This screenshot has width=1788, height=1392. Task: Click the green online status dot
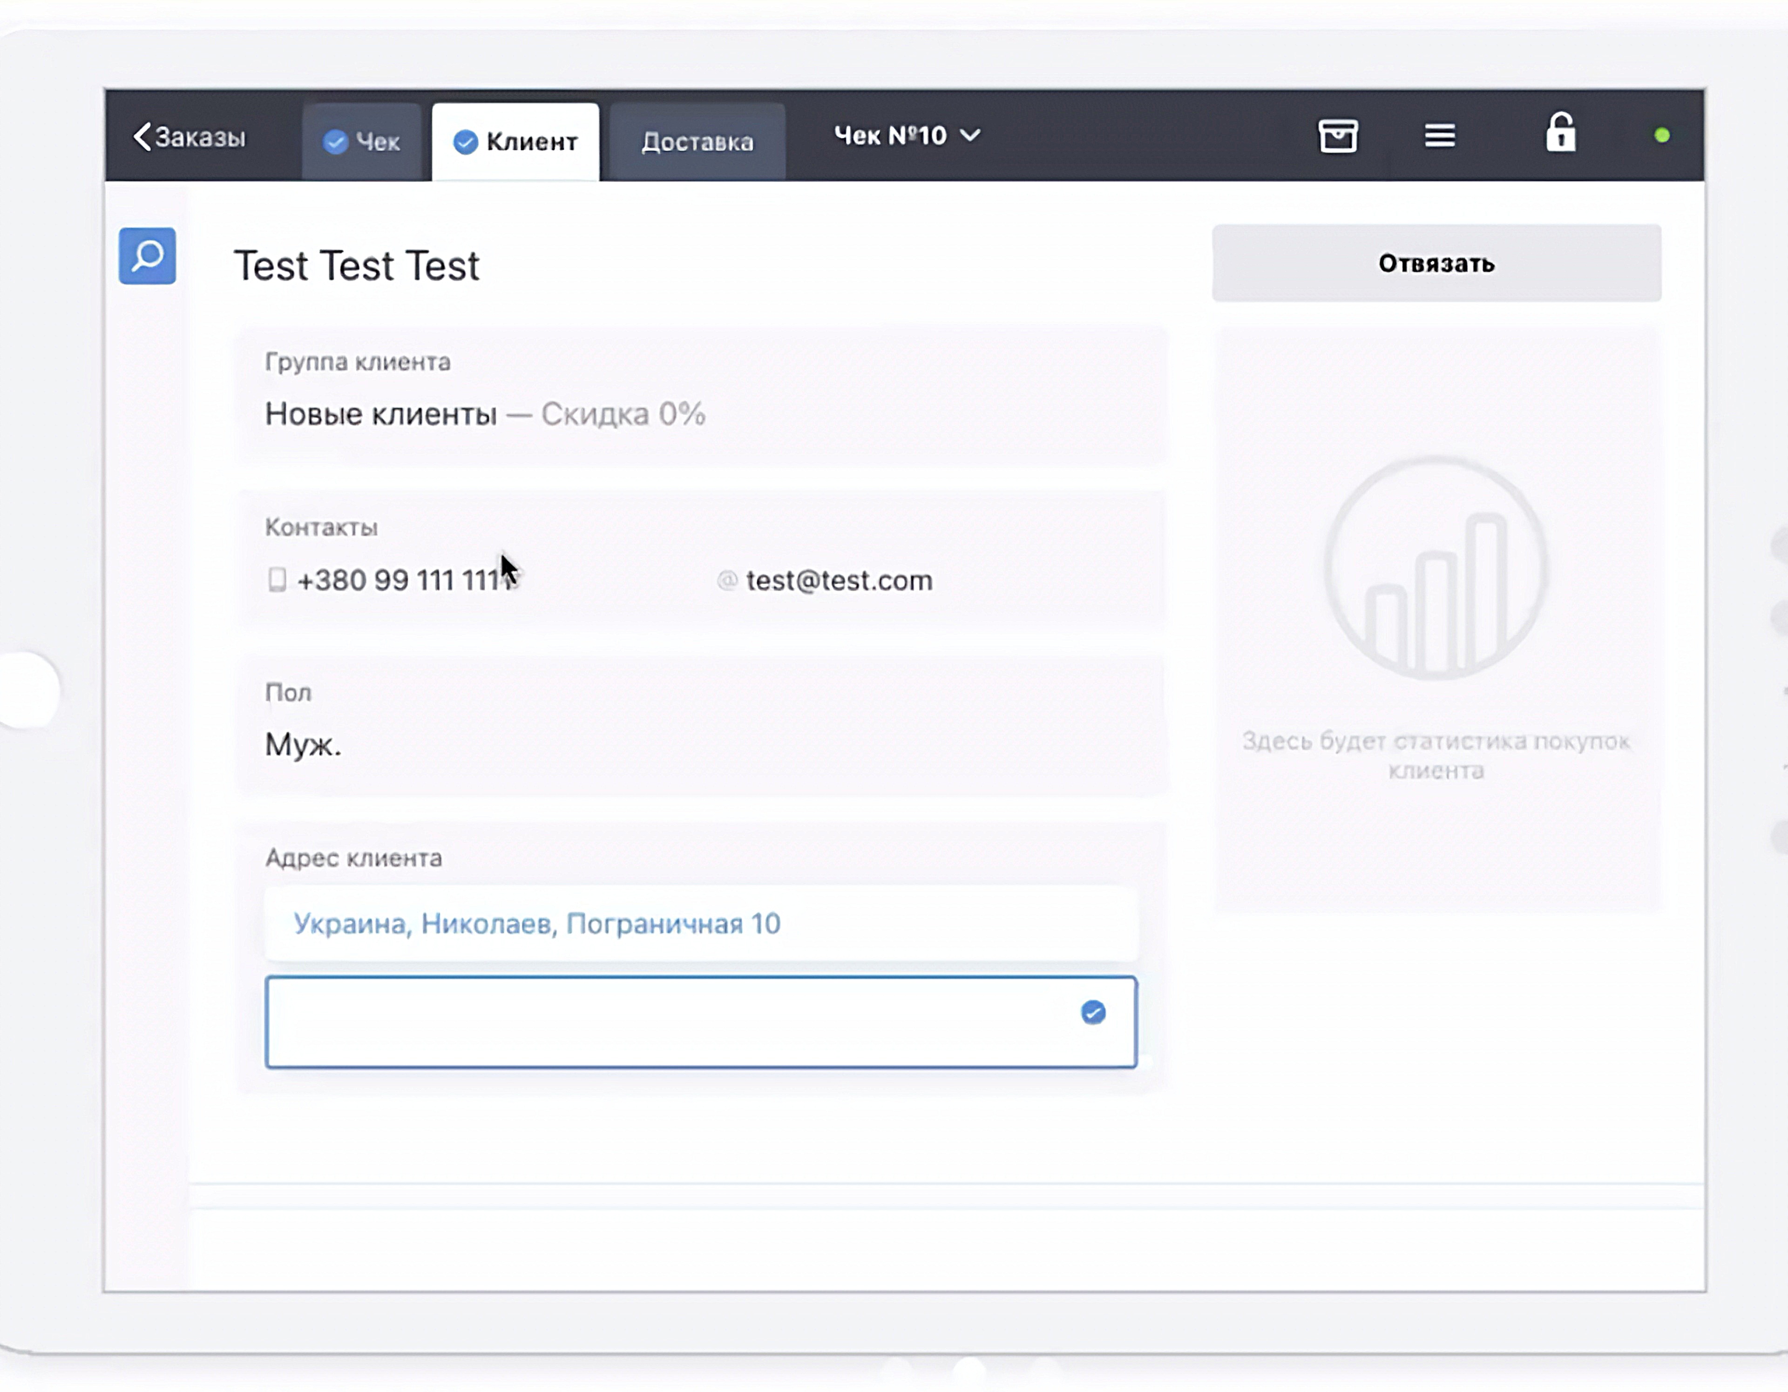(1661, 136)
